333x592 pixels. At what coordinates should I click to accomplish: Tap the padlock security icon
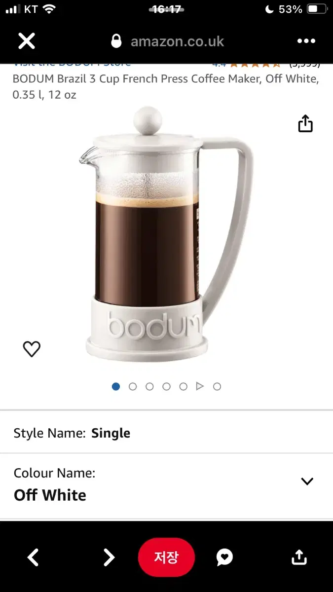click(x=116, y=41)
